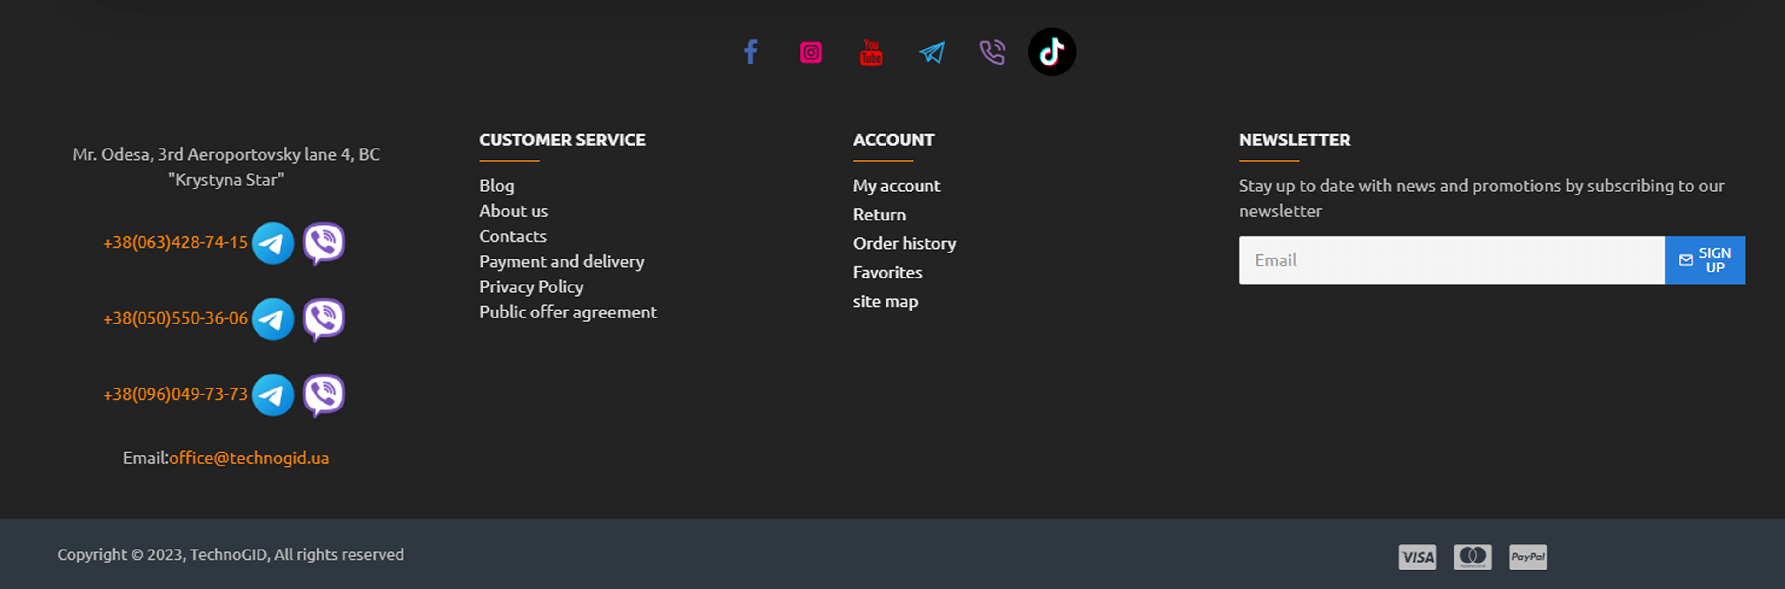The image size is (1785, 589).
Task: Open the Blog link
Action: point(497,186)
